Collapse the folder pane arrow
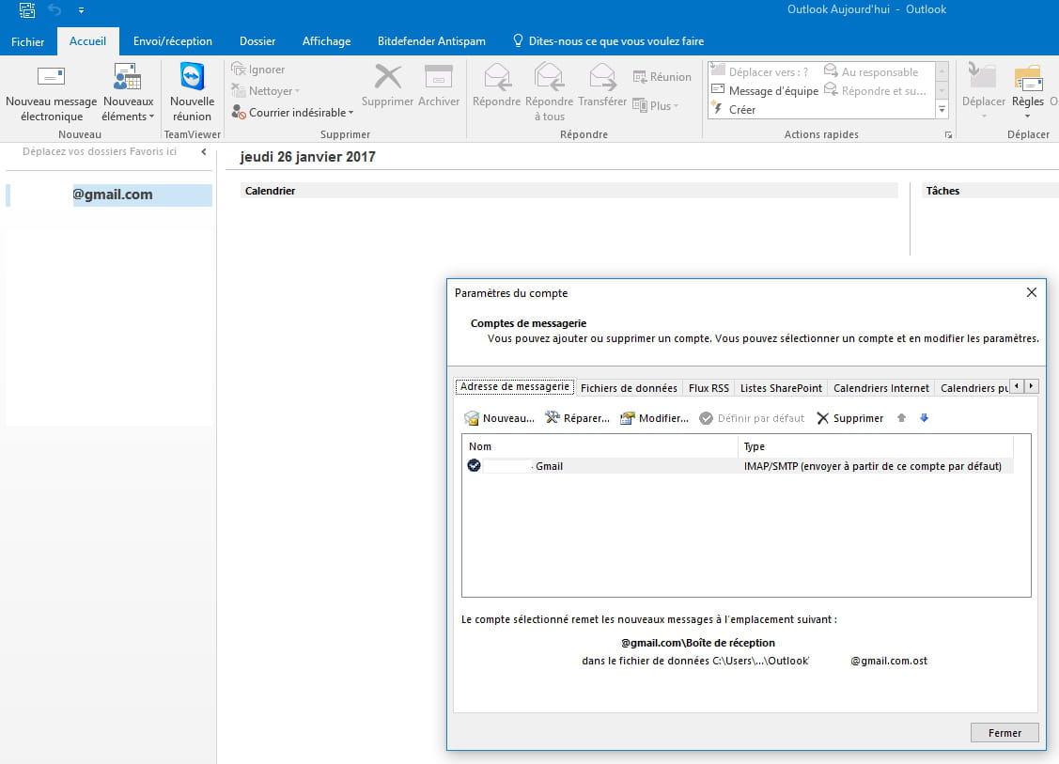 pos(203,151)
